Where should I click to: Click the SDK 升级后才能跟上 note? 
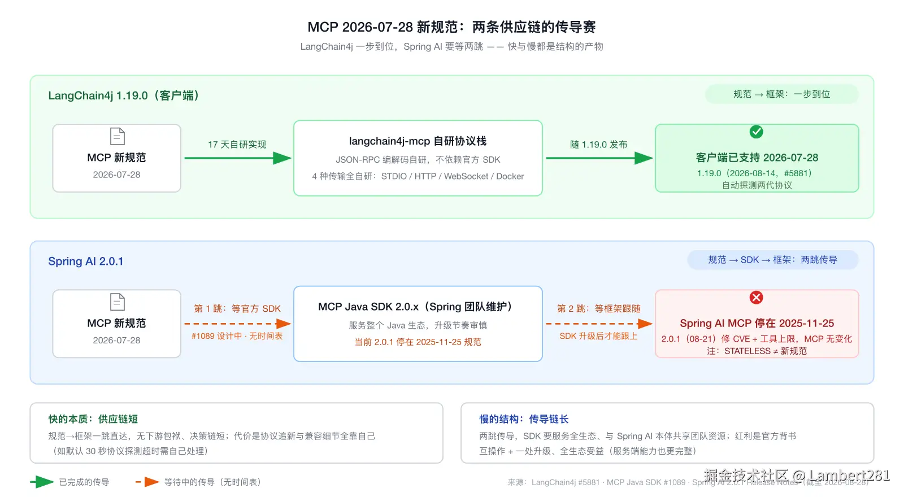pos(599,336)
